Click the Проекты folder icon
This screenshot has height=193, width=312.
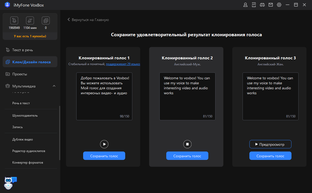8,74
